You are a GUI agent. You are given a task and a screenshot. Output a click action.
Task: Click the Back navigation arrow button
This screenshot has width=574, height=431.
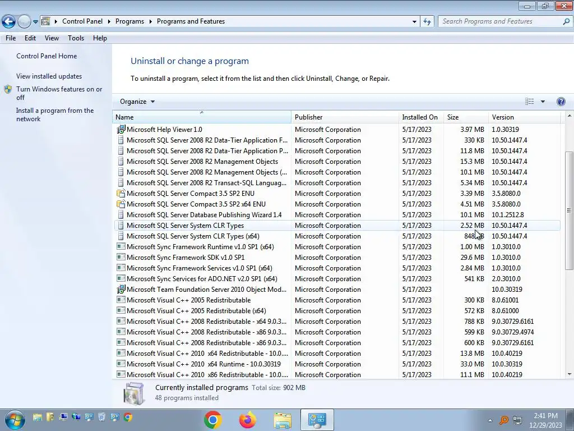(x=9, y=22)
